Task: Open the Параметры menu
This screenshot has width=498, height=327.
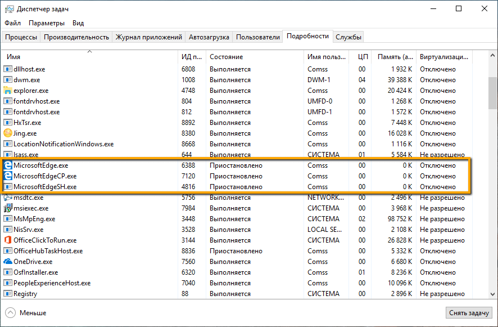Action: point(46,23)
